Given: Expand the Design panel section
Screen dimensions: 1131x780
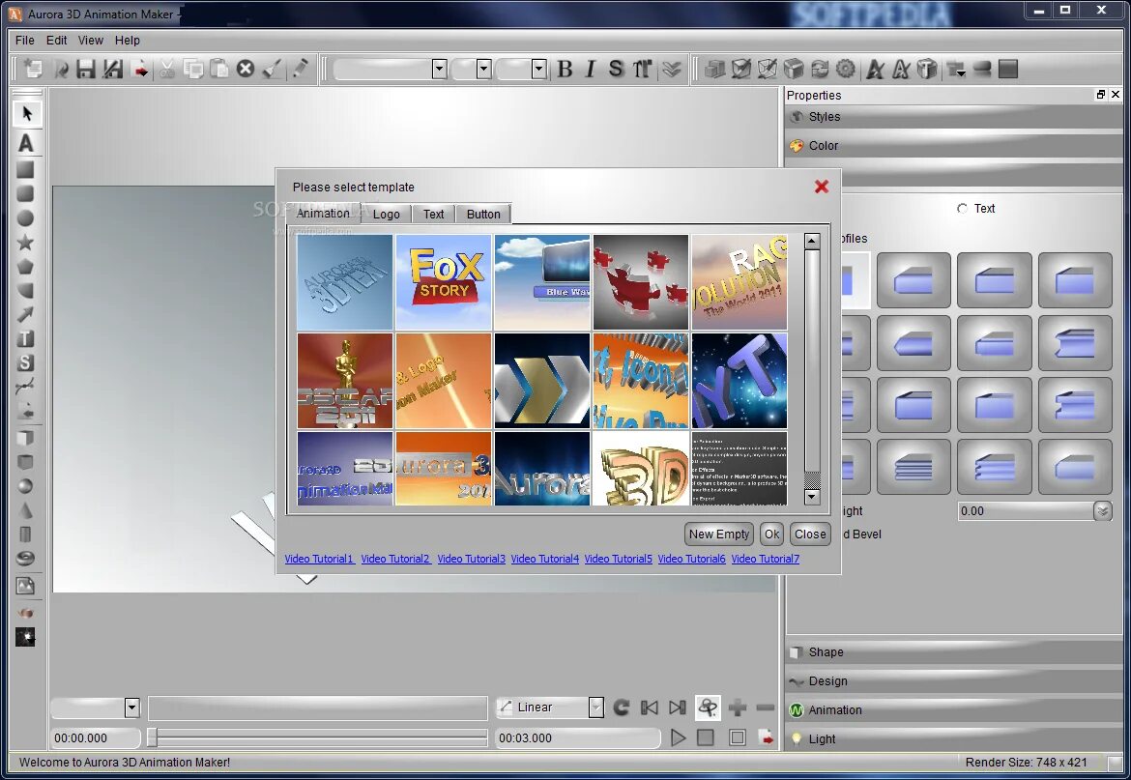Looking at the screenshot, I should (953, 681).
